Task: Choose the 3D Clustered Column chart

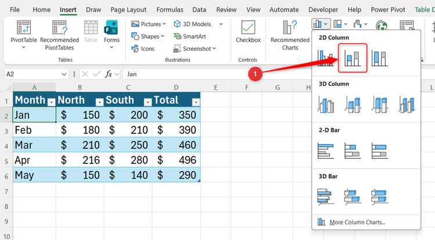Action: [326, 104]
